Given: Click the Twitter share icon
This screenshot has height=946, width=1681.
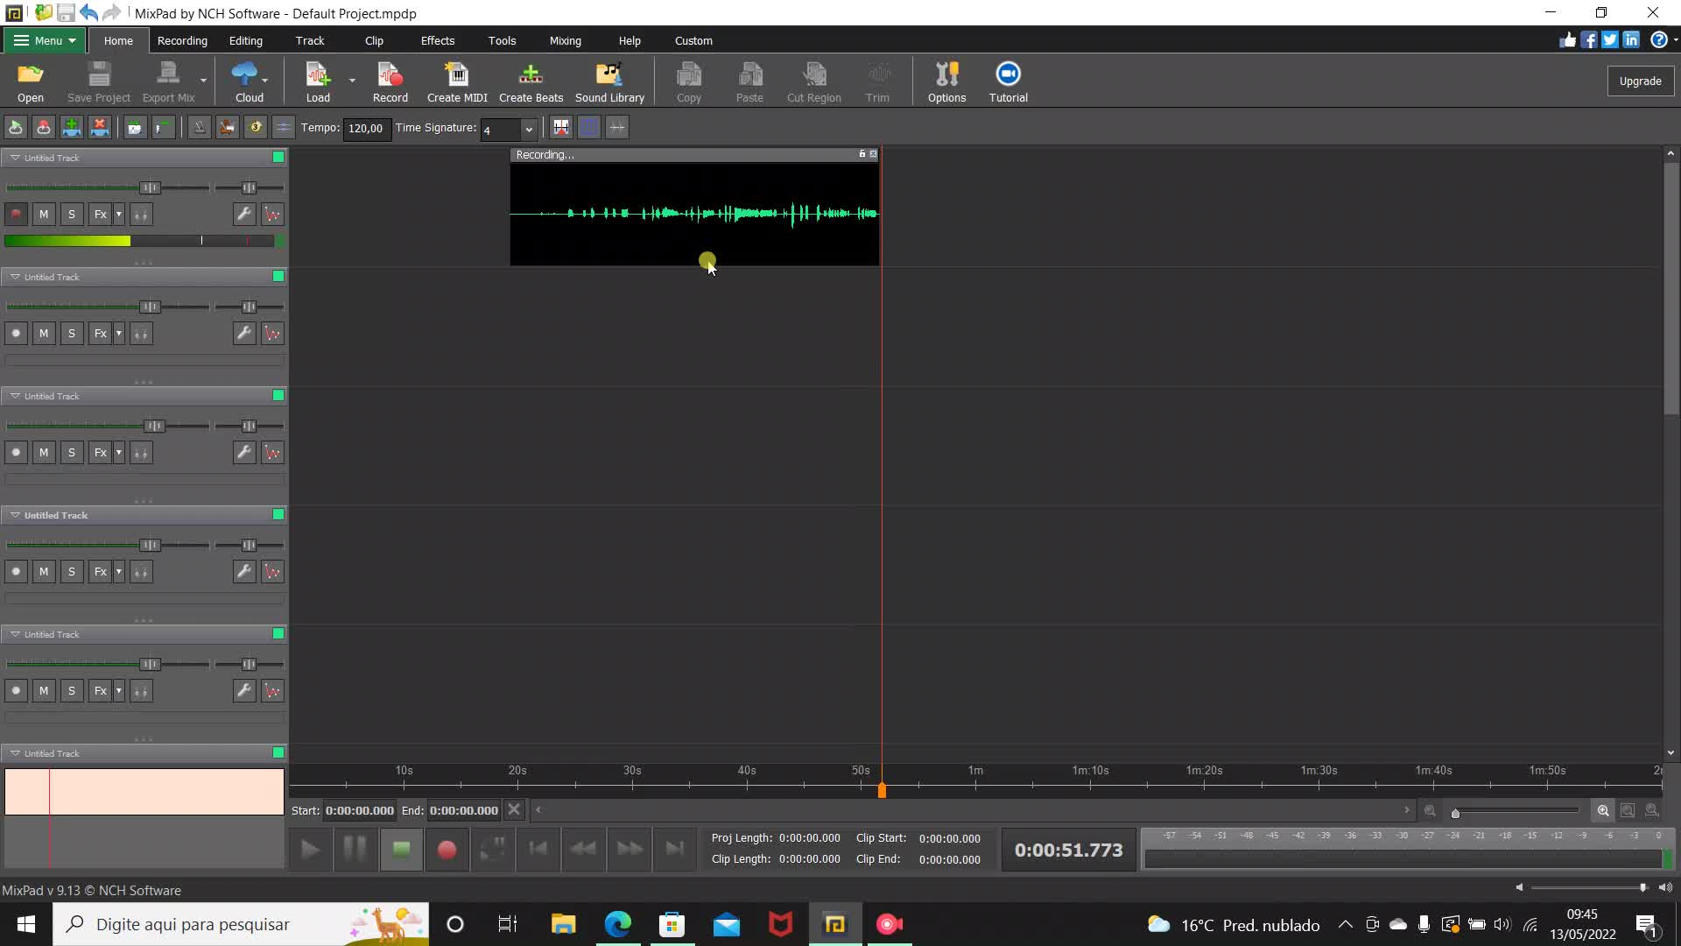Looking at the screenshot, I should coord(1610,40).
